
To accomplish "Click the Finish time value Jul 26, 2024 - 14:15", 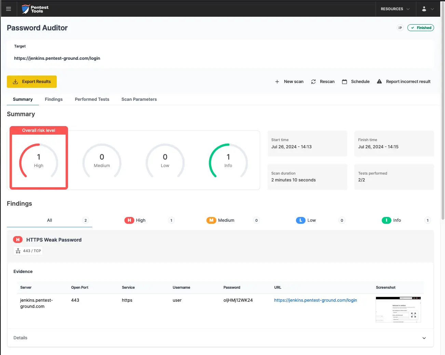I will (x=378, y=147).
